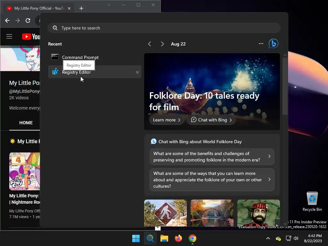Click the YouTube logo in Chrome
The width and height of the screenshot is (328, 246).
(x=31, y=37)
